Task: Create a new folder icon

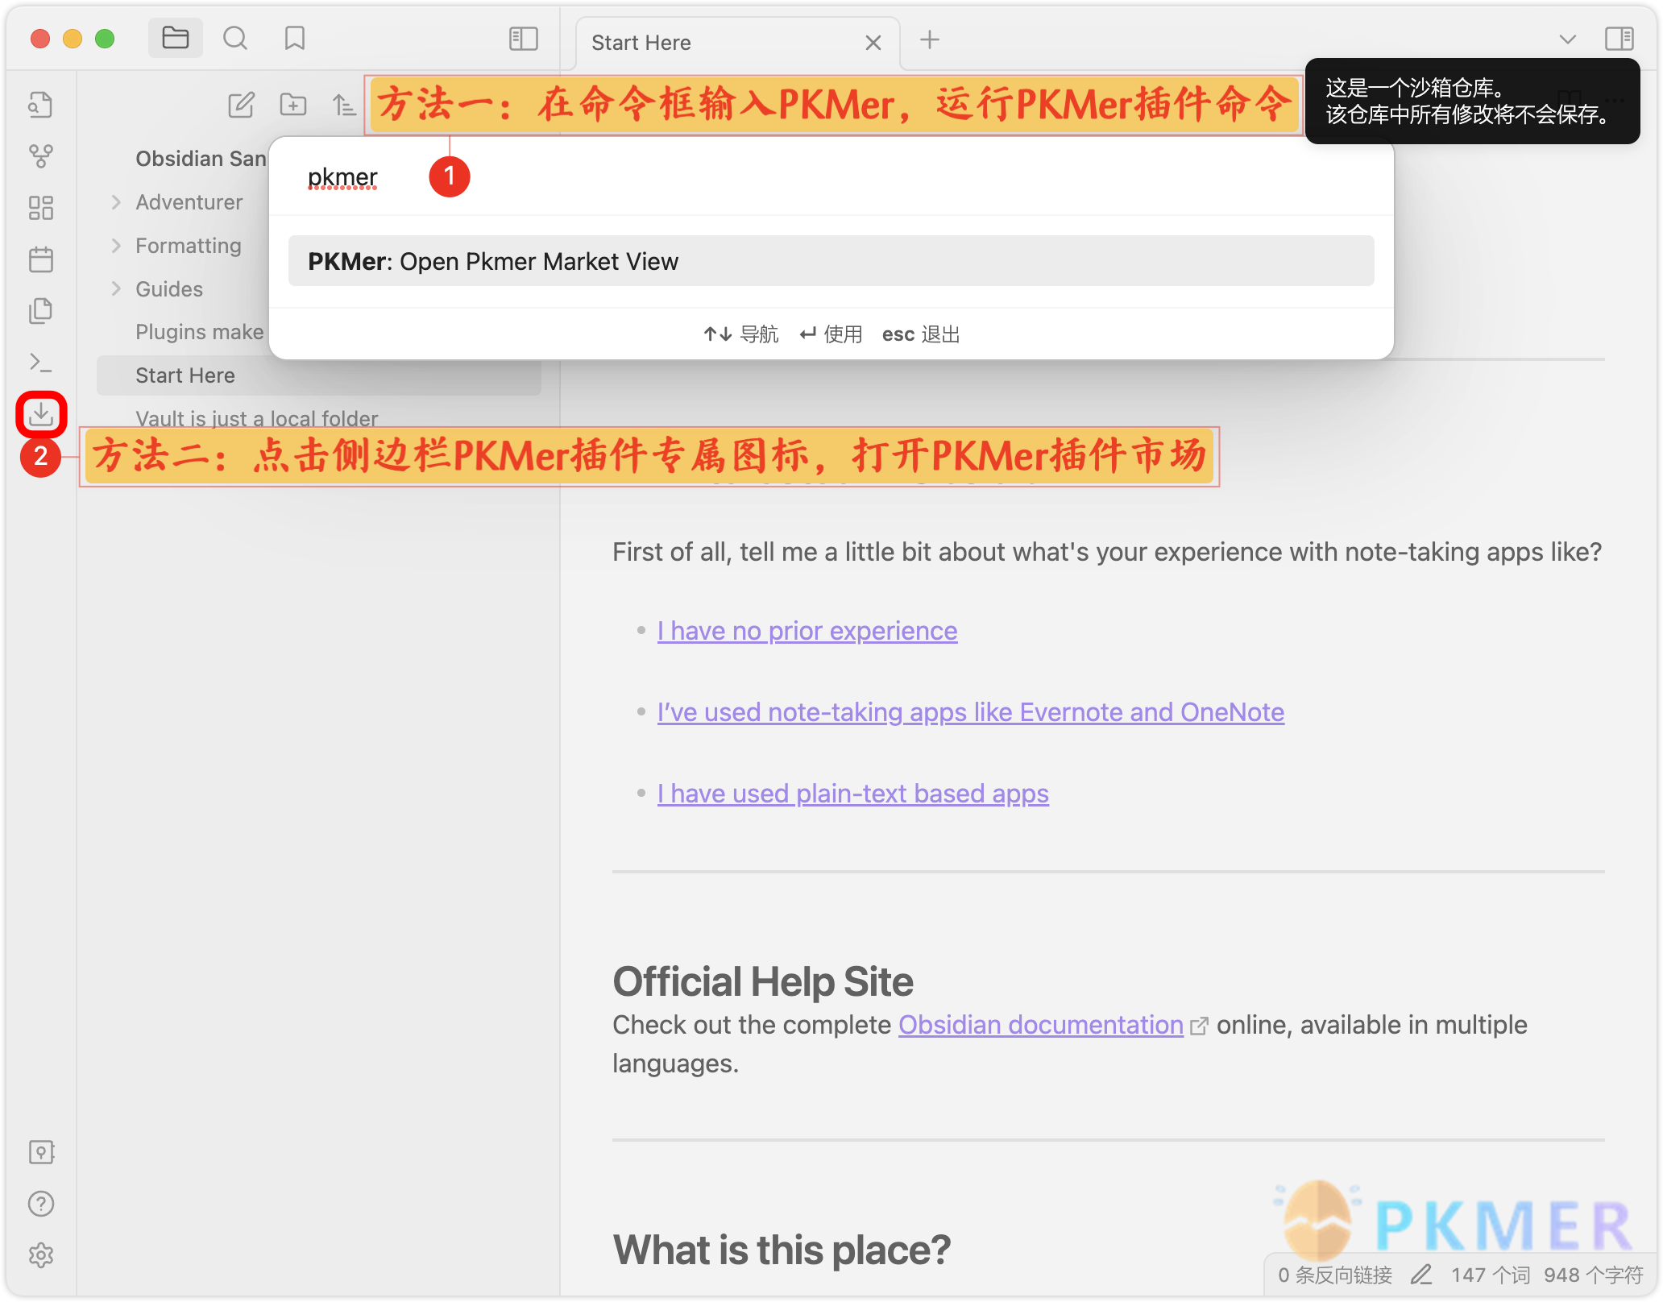Action: [293, 105]
